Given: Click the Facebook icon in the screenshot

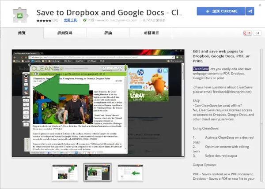Looking at the screenshot, I should [x=159, y=70].
